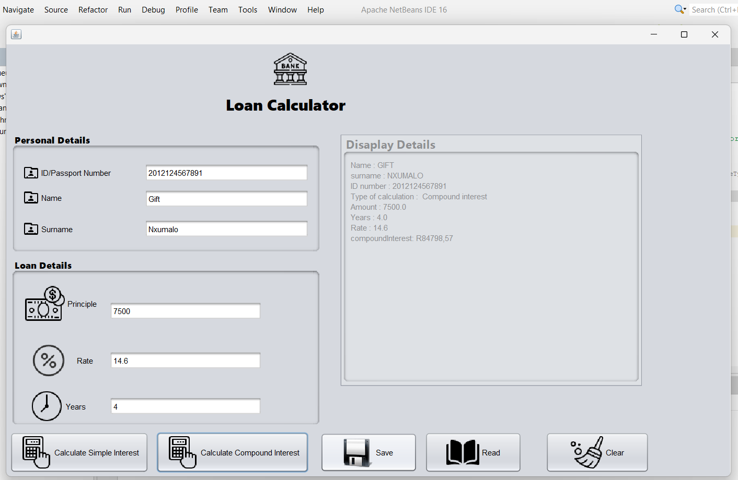Open the Run menu
The width and height of the screenshot is (738, 480).
pos(124,9)
